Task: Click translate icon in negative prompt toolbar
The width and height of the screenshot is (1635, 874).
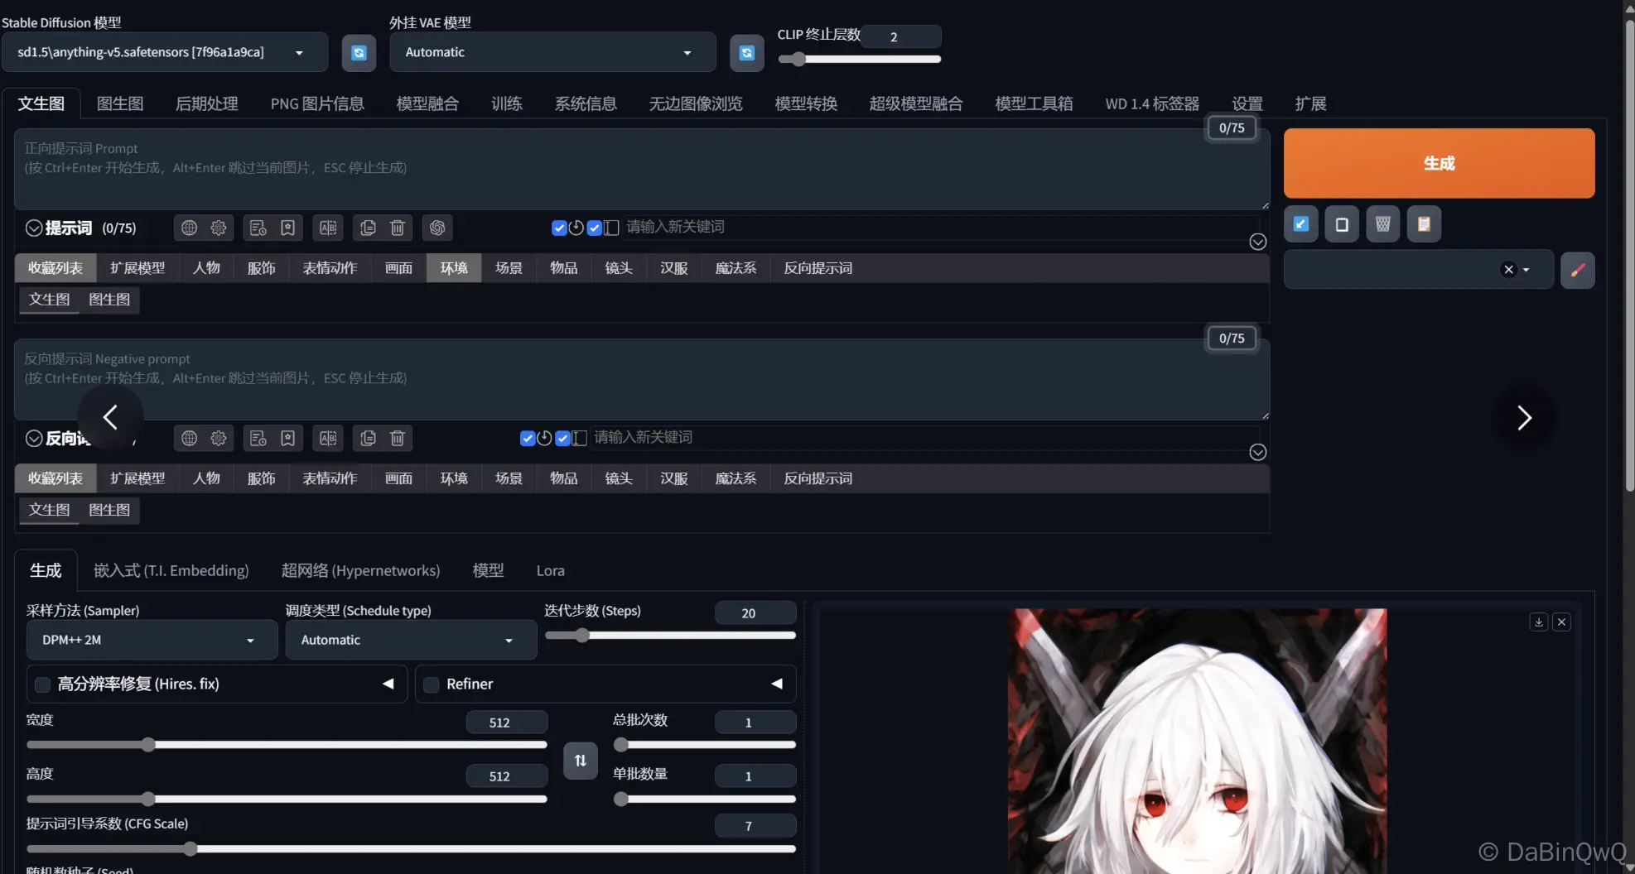Action: 328,438
